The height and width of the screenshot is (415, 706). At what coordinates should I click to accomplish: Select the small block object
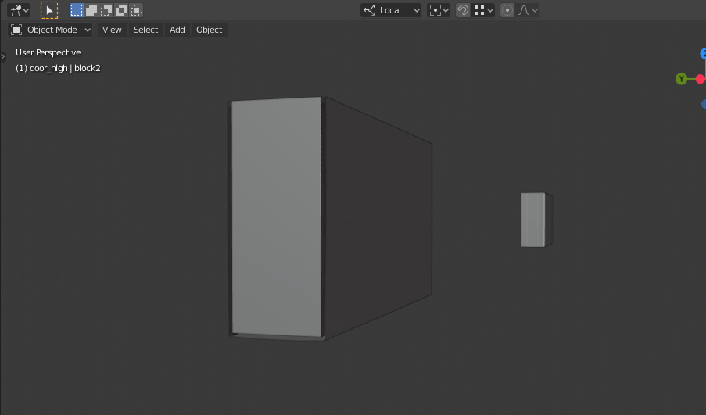point(536,220)
